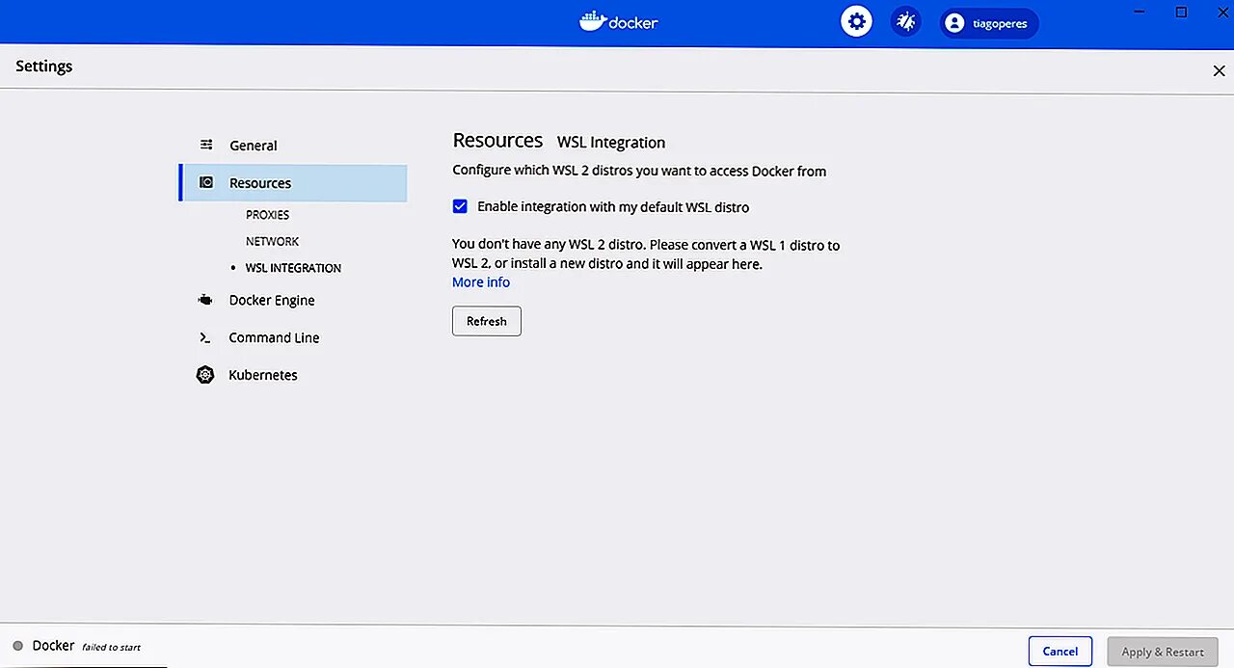Click the Apply & Restart button
1234x668 pixels.
pyautogui.click(x=1163, y=652)
